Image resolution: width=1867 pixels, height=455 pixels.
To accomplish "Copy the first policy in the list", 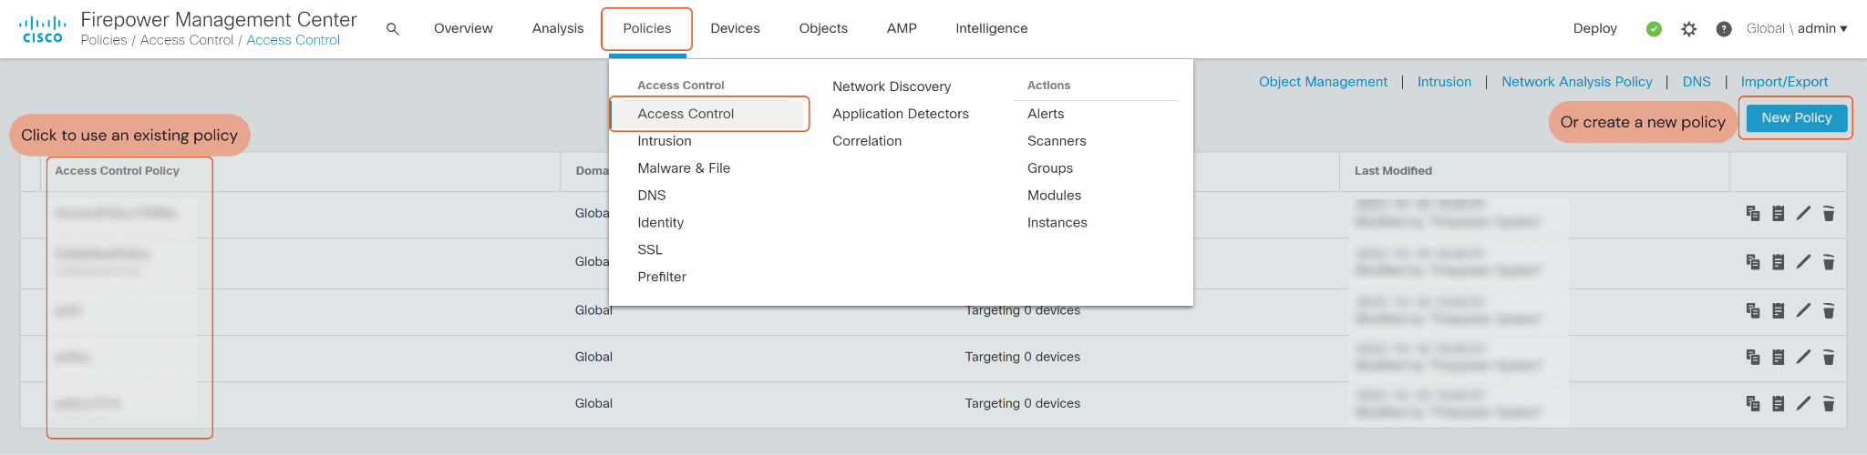I will click(1752, 214).
